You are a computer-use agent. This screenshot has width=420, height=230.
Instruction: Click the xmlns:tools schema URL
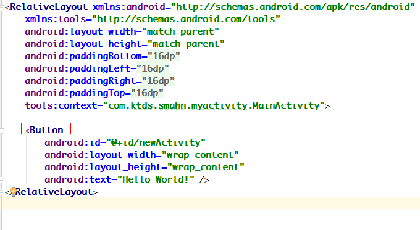(186, 19)
